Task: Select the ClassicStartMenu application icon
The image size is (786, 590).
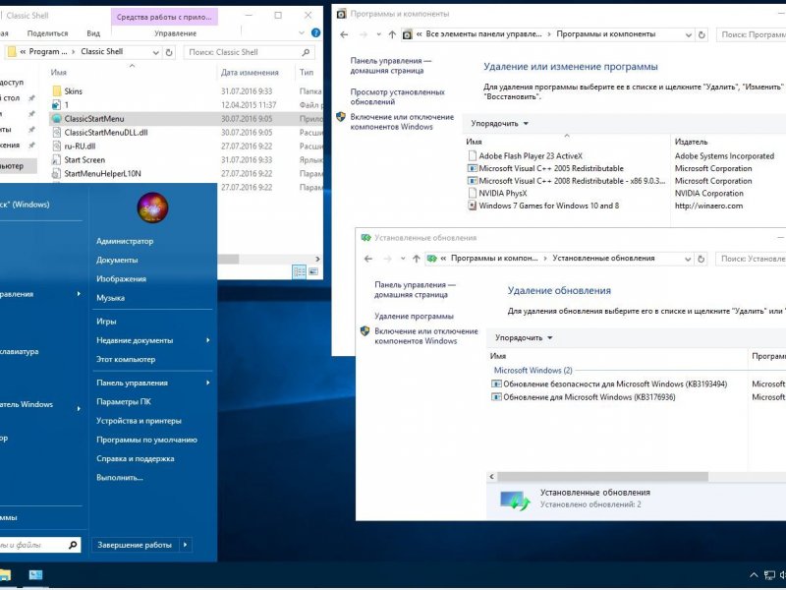Action: coord(56,119)
